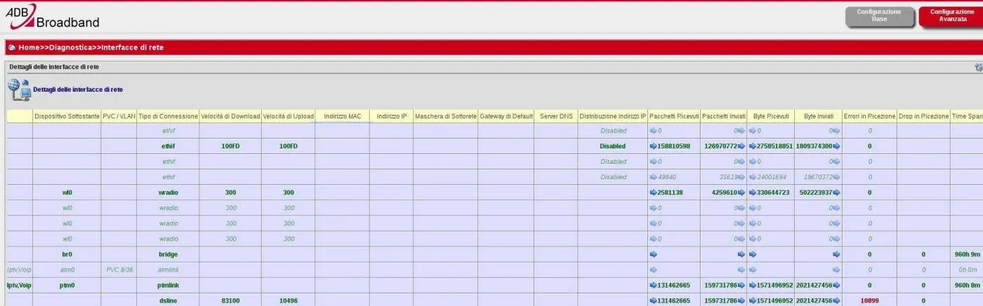
Task: Select the 10496 upload speed value
Action: coord(289,301)
